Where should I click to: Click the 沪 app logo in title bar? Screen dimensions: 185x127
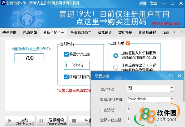pos(3,3)
